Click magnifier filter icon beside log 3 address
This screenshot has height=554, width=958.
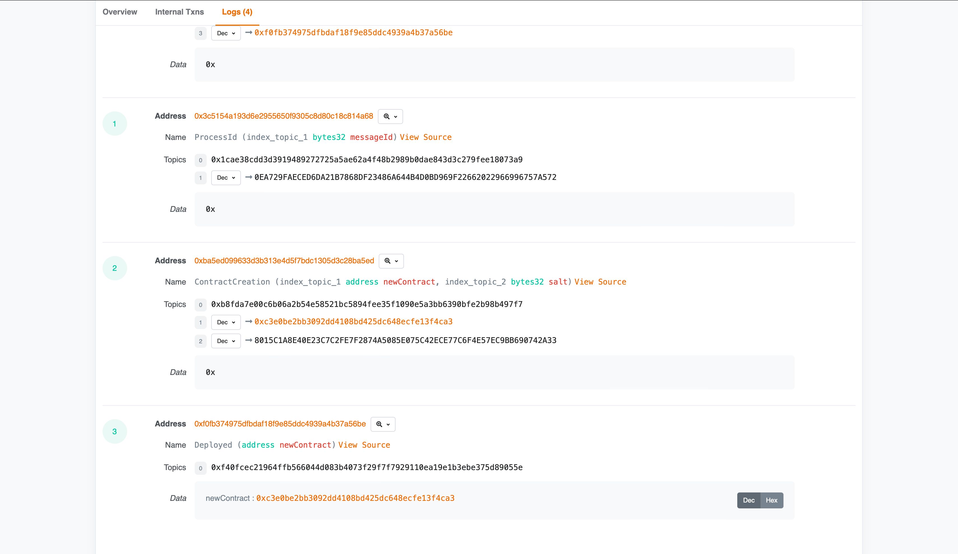383,424
